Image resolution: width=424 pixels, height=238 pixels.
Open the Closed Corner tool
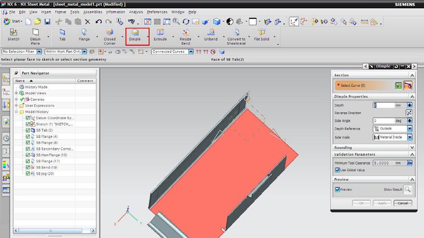click(110, 37)
